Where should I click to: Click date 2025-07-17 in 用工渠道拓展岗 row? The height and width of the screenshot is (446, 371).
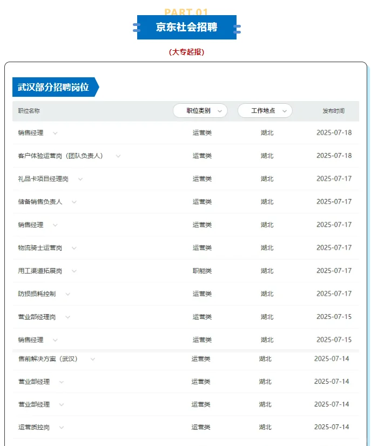tap(334, 270)
